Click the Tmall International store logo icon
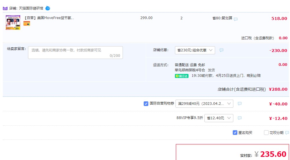 click(5, 8)
